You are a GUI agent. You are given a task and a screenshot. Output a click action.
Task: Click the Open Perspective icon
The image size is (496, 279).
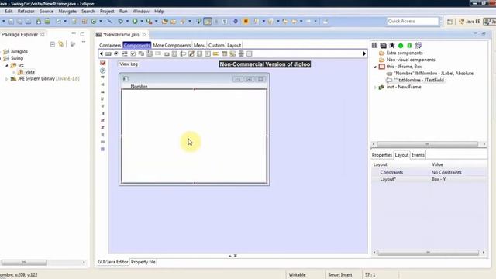point(449,22)
